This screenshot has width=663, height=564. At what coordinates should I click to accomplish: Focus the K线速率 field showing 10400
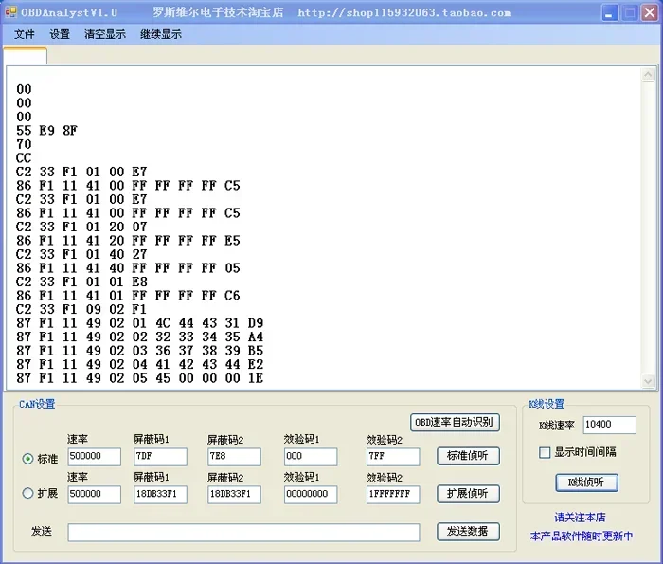(609, 425)
